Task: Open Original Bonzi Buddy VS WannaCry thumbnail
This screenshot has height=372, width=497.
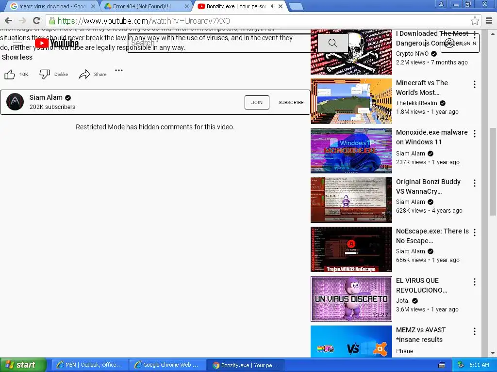Action: pos(351,200)
